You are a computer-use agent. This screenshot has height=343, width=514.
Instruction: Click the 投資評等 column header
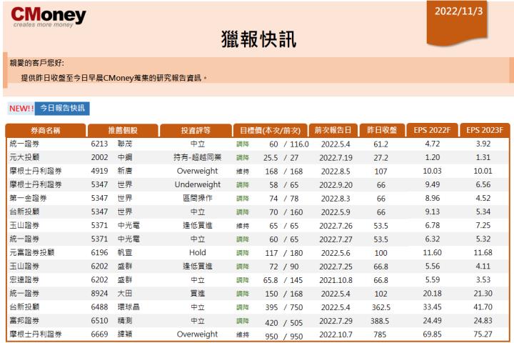click(x=196, y=130)
